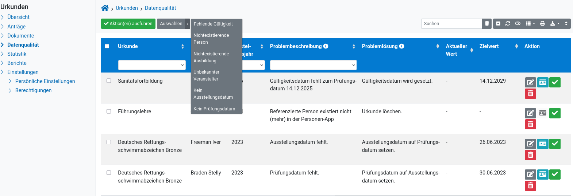Print the table via printer icon

tap(542, 24)
